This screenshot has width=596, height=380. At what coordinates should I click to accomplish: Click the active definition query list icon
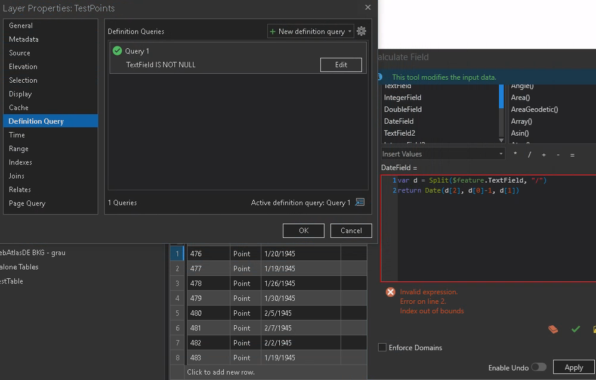[x=360, y=203]
